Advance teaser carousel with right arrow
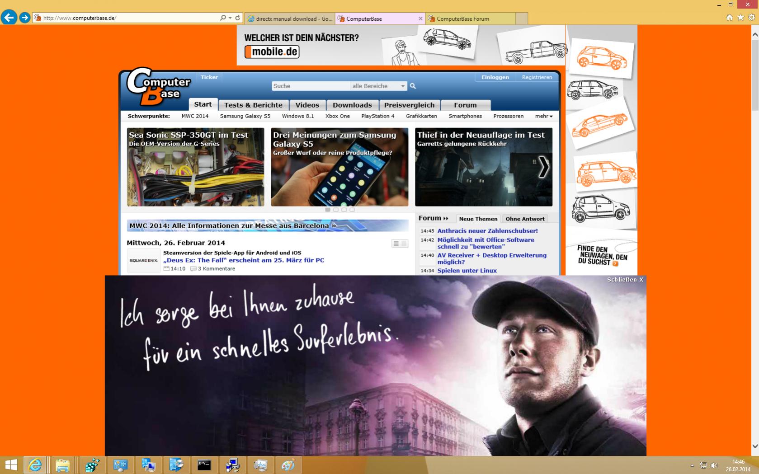 click(x=544, y=167)
